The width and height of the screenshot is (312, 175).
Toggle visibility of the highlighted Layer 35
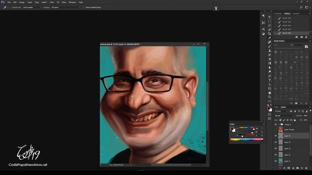pos(275,136)
